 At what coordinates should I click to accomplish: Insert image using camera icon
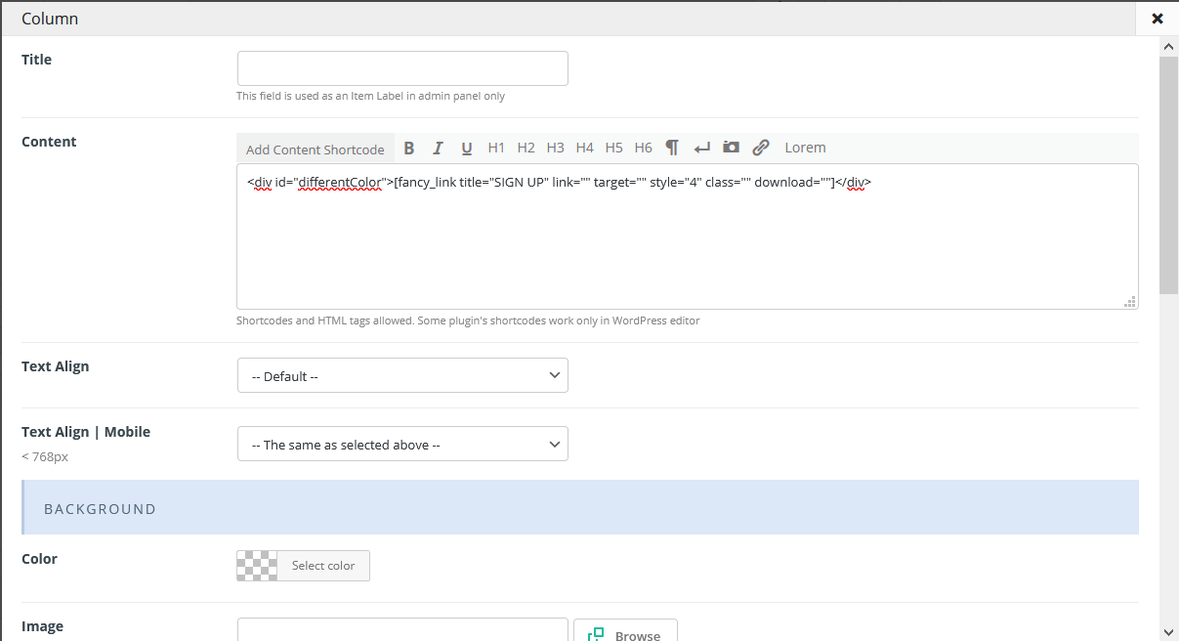(x=731, y=148)
